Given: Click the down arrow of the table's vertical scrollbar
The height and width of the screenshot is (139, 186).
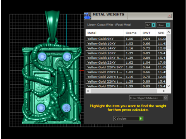Looking at the screenshot, I should pyautogui.click(x=169, y=86).
